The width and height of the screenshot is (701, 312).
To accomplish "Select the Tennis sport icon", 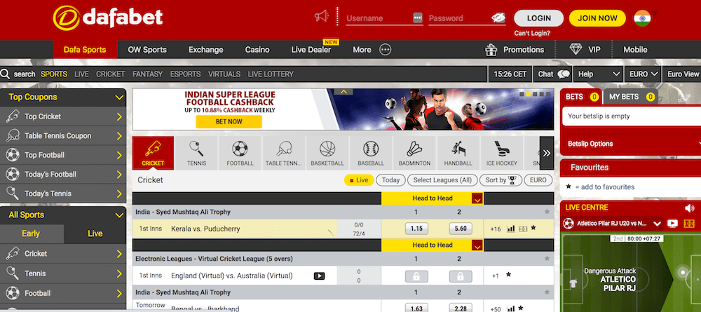I will tap(197, 153).
